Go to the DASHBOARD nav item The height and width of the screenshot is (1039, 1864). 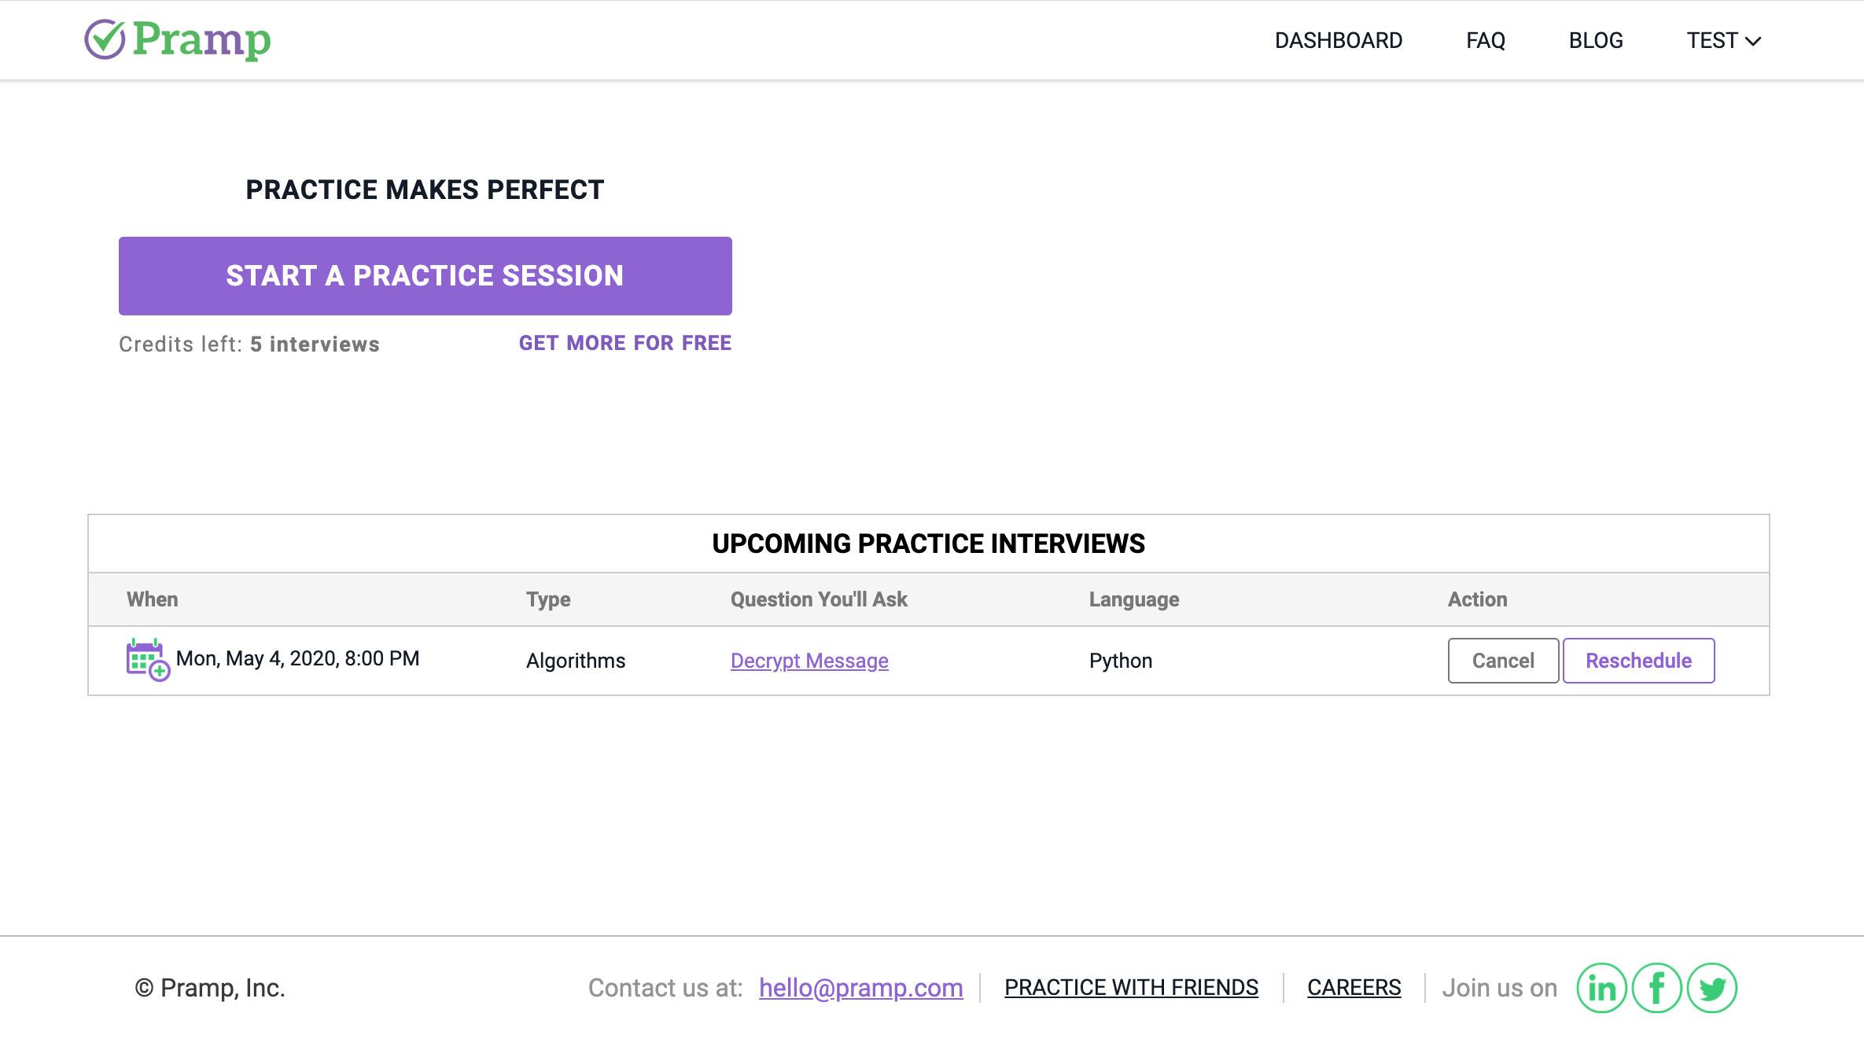tap(1339, 40)
